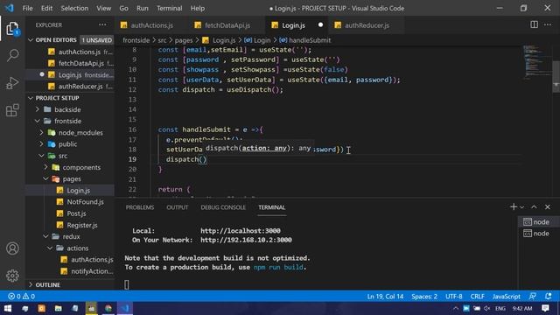
Task: Switch to the Debug Console tab
Action: tap(223, 207)
